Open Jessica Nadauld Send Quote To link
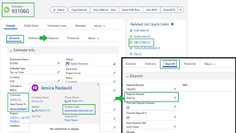 click(x=18, y=109)
